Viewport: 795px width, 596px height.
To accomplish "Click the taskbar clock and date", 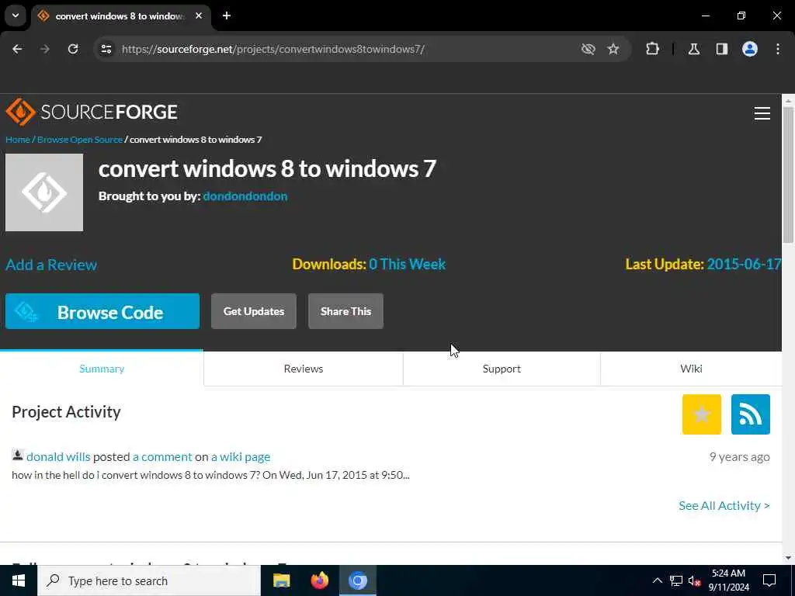I will click(x=728, y=580).
